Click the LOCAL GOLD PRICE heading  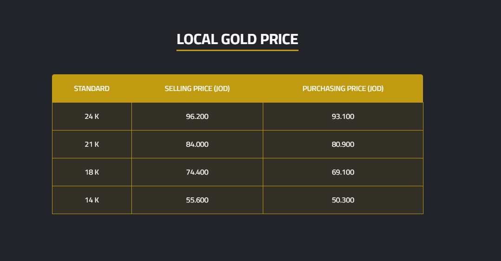coord(237,39)
